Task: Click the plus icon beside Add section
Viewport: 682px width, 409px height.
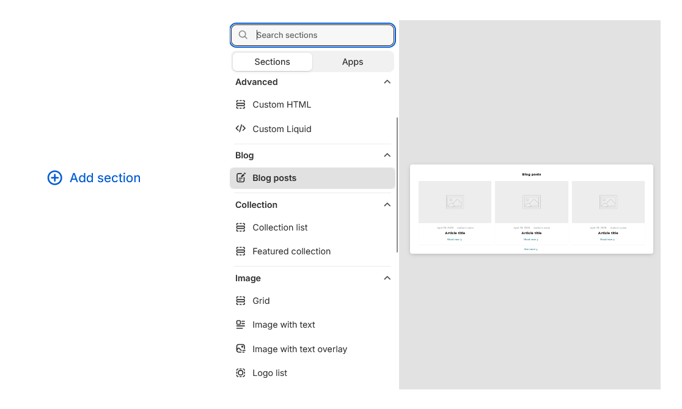Action: point(55,177)
